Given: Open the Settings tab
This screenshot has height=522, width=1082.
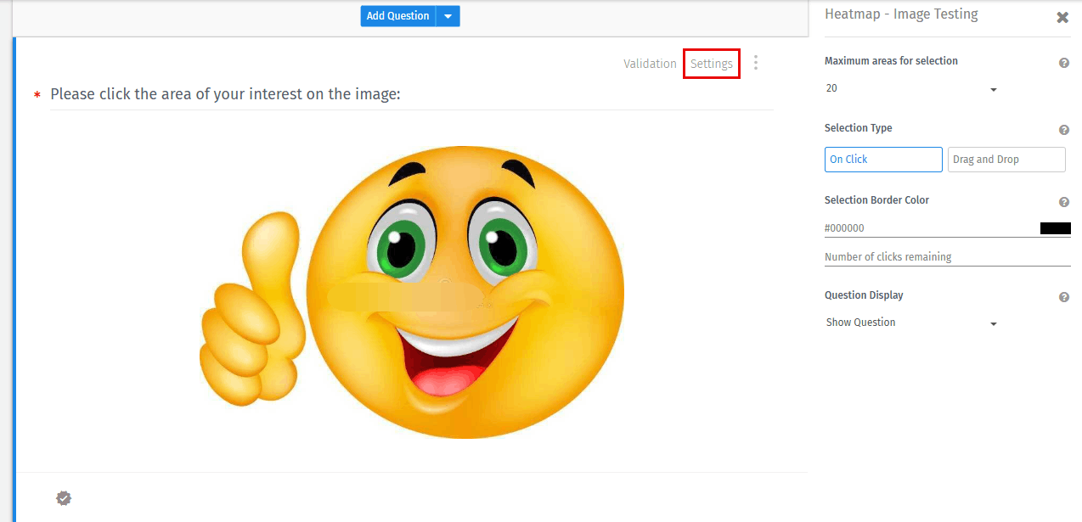Looking at the screenshot, I should coord(712,63).
